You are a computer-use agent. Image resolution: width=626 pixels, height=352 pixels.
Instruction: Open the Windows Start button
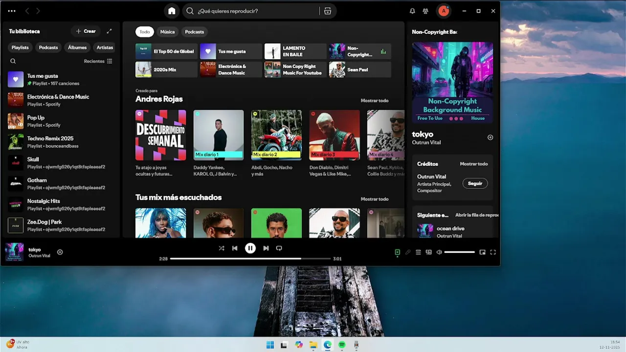[x=270, y=345]
